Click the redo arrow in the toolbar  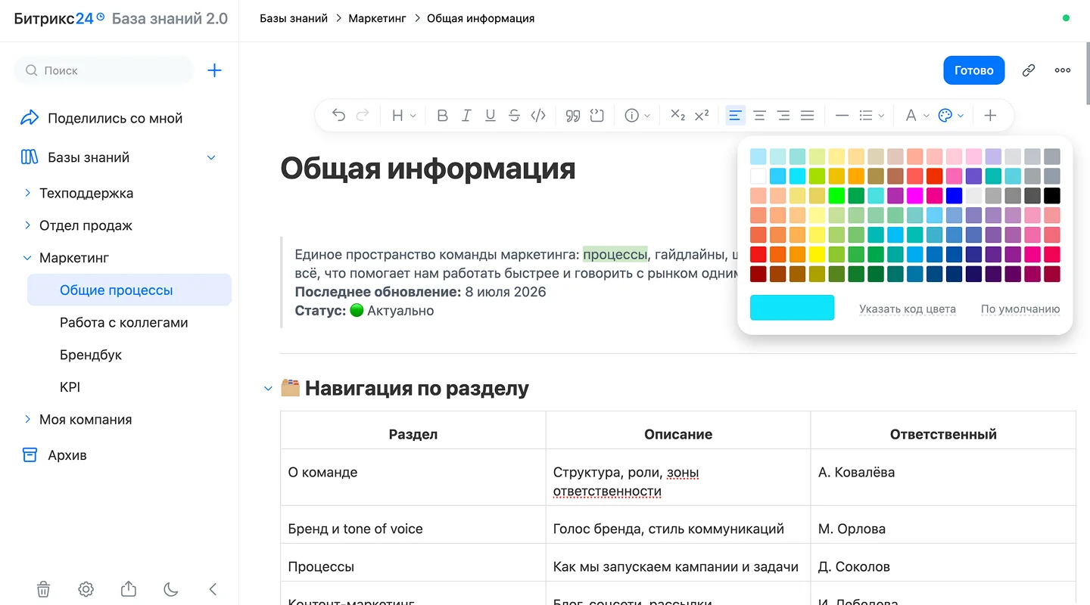tap(363, 116)
